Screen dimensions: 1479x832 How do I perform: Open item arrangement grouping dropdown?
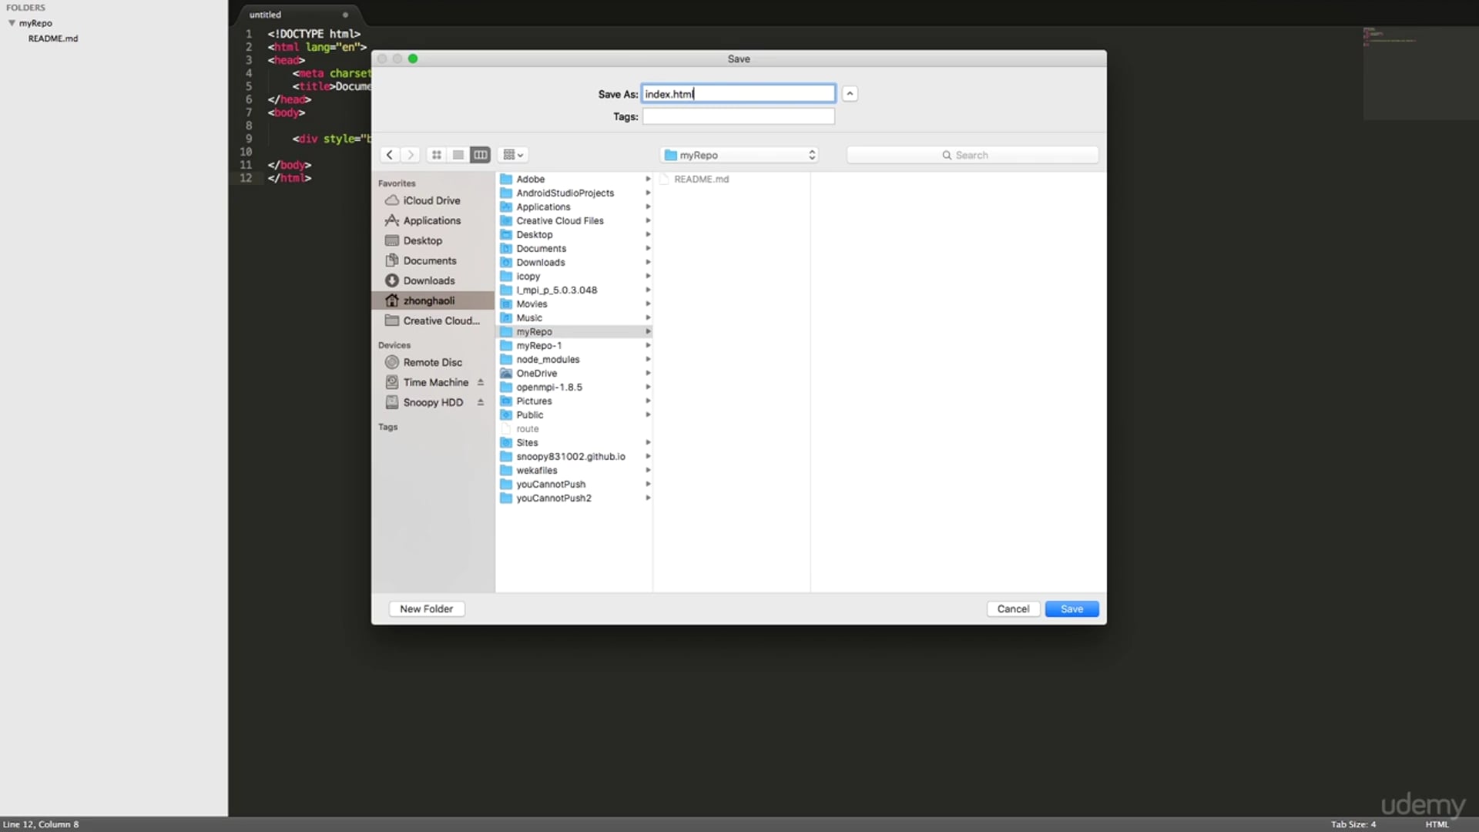click(x=513, y=155)
